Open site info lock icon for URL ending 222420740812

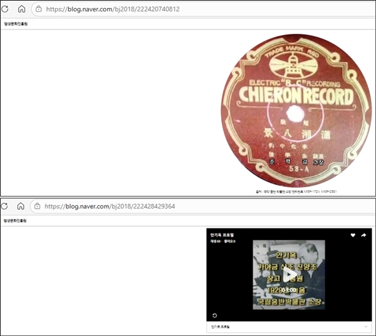point(39,9)
